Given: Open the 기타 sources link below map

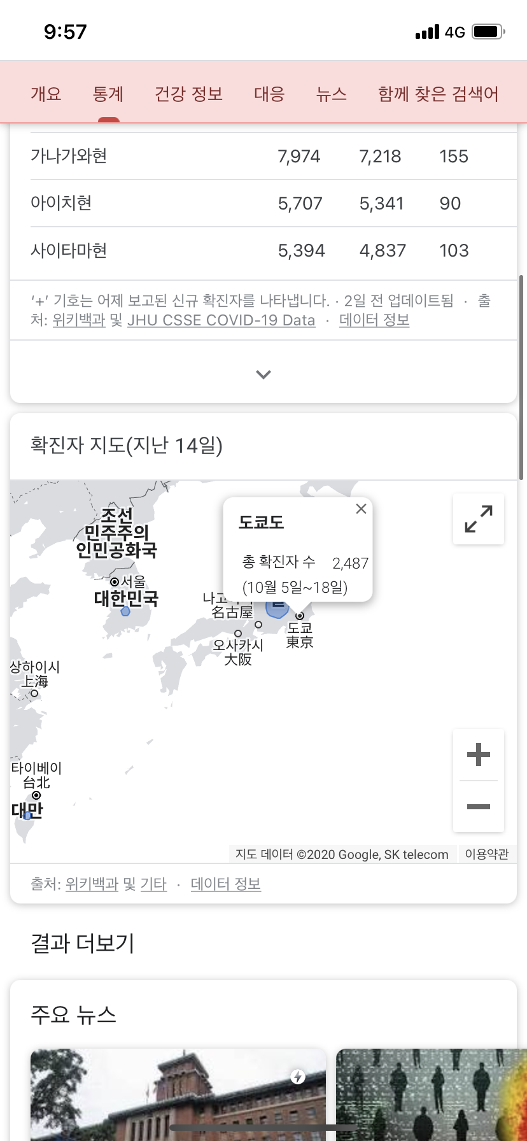Looking at the screenshot, I should click(153, 884).
